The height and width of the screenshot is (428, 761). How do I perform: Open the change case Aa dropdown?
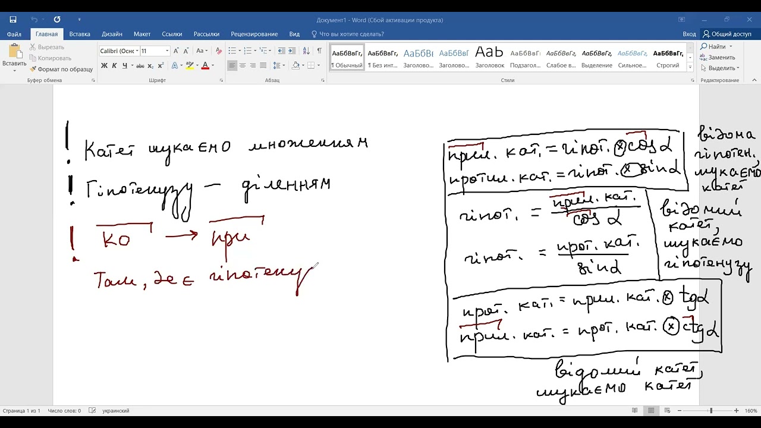202,51
